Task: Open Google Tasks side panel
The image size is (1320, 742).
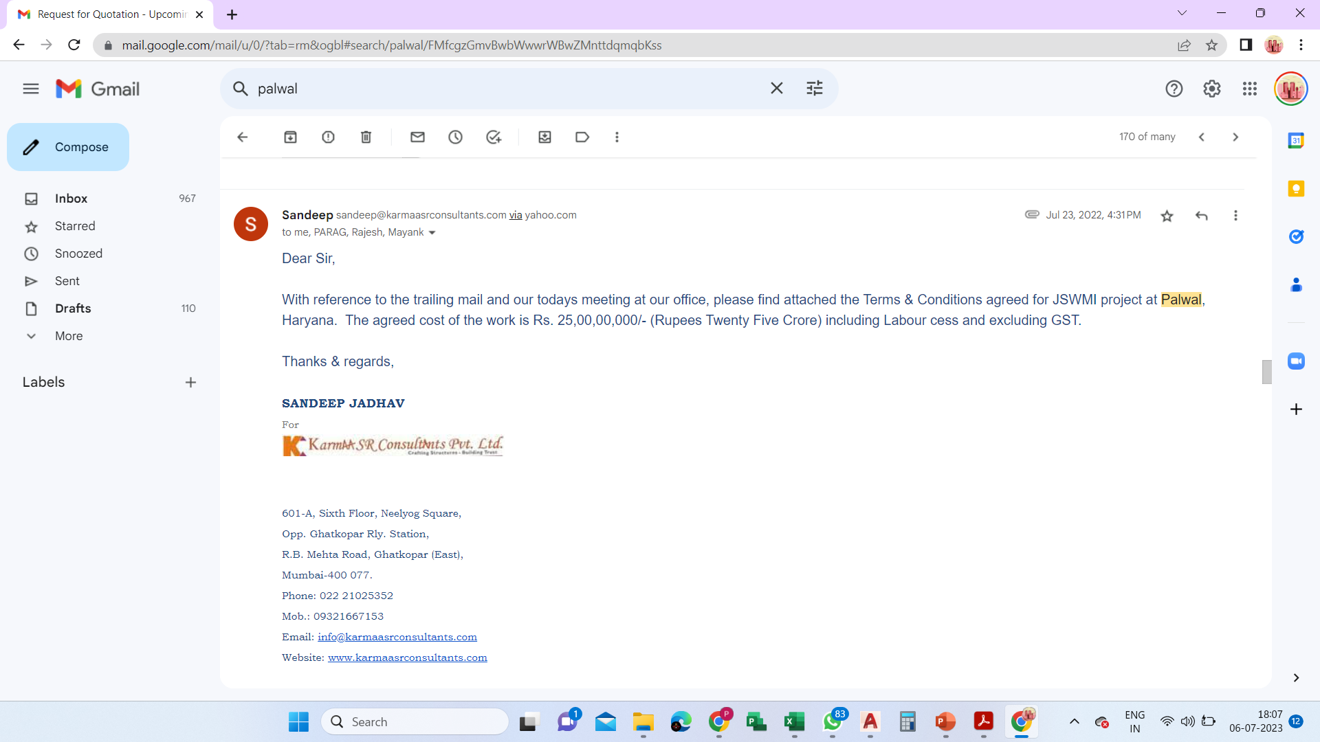Action: pyautogui.click(x=1296, y=237)
